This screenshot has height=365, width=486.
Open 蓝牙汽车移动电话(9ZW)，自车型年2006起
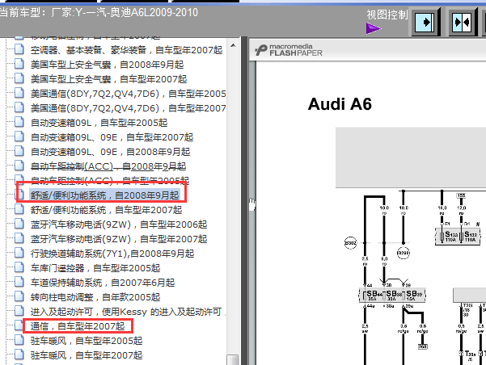119,224
